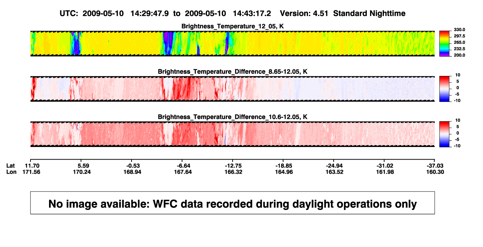Image resolution: width=483 pixels, height=247 pixels.
Task: Click the red-blue colorbar beside 8.65-12.05 plot
Action: [x=444, y=89]
